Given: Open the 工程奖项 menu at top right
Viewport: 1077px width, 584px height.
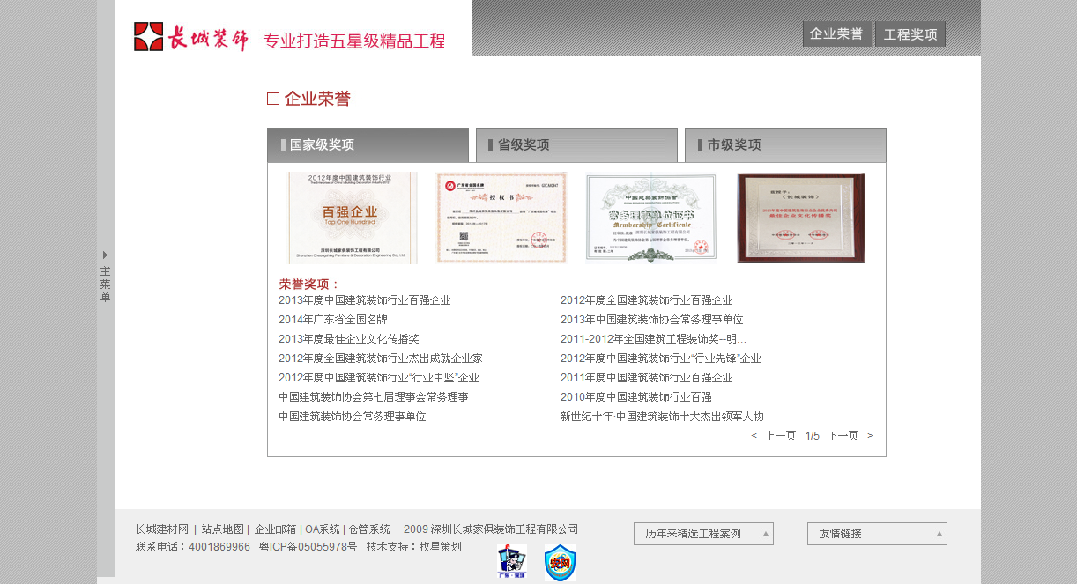Looking at the screenshot, I should tap(910, 33).
